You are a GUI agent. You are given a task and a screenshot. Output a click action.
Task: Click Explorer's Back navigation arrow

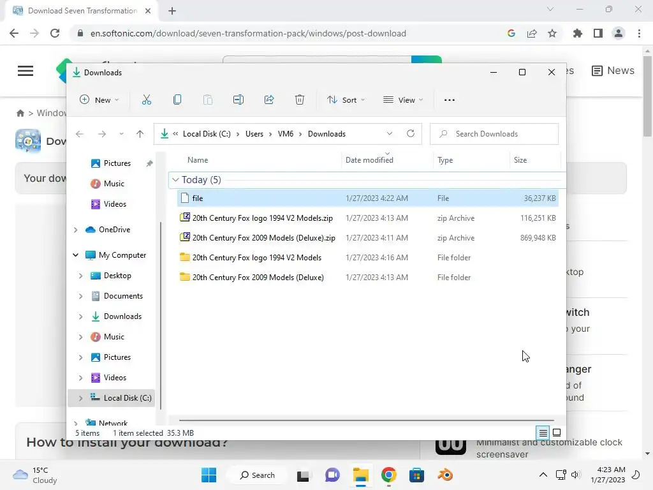[x=80, y=134]
